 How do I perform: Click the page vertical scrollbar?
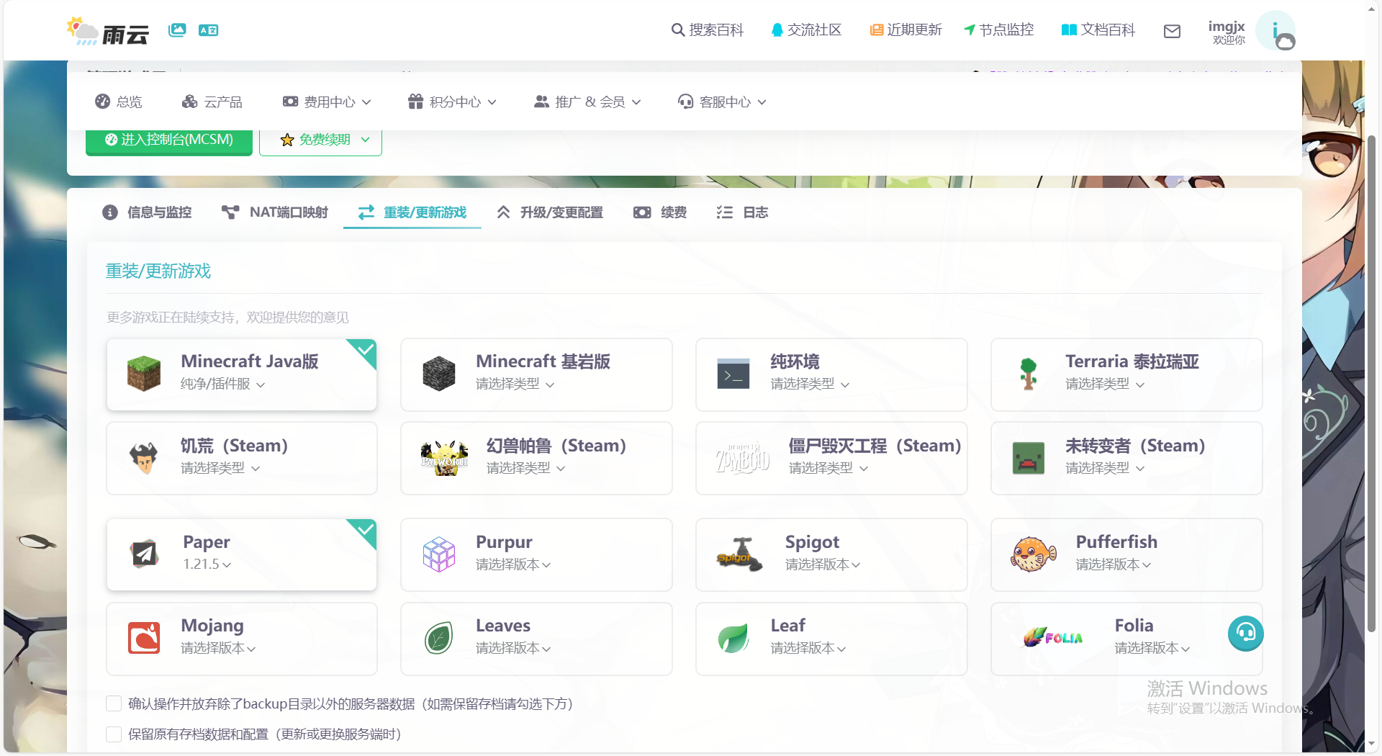pos(1372,383)
